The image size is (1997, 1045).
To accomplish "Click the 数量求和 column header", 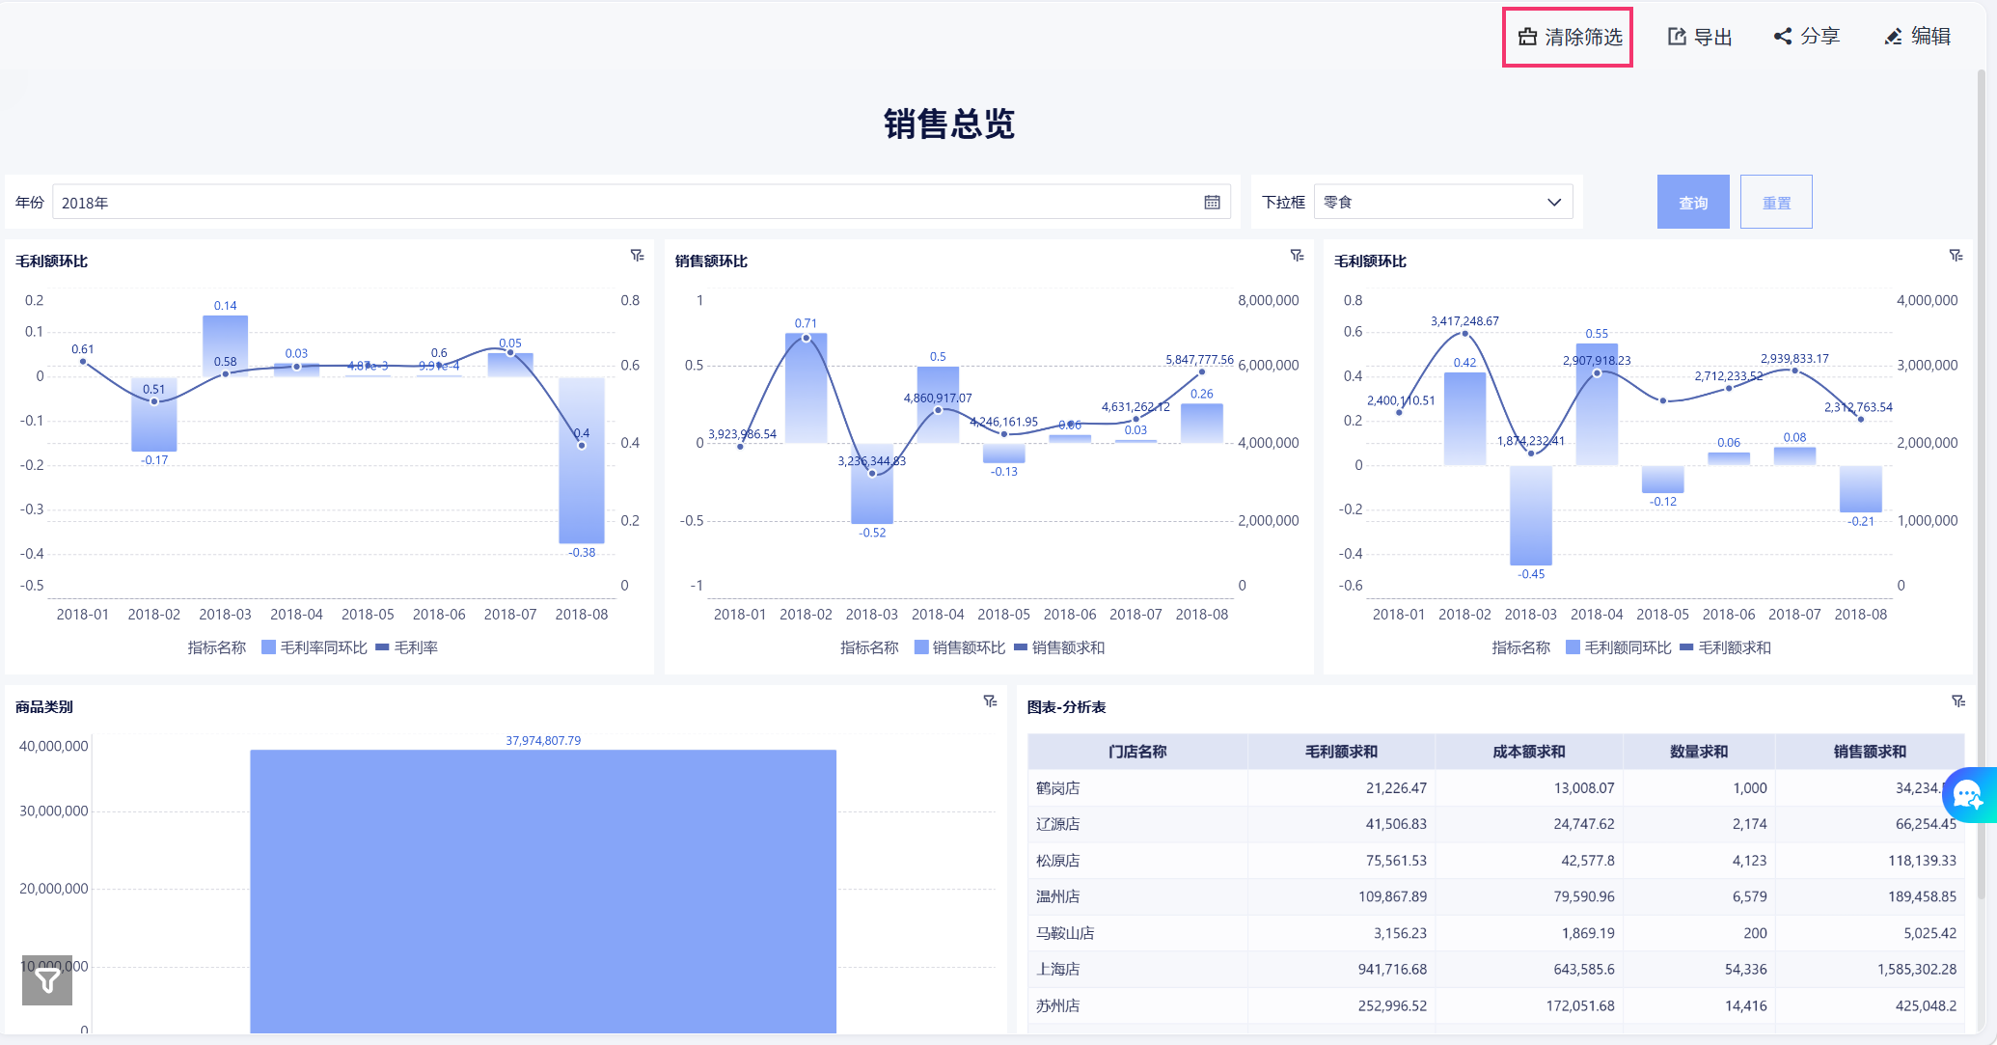I will click(1699, 752).
